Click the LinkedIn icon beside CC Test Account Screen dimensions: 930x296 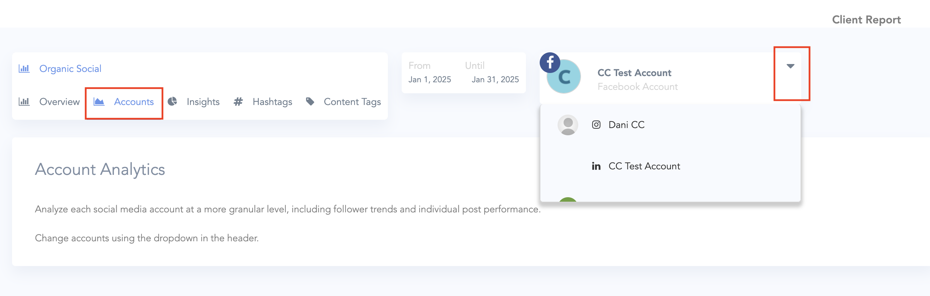(596, 166)
